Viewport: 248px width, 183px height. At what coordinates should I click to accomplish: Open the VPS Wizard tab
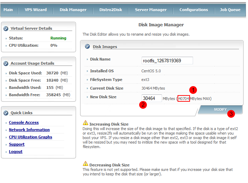point(36,10)
